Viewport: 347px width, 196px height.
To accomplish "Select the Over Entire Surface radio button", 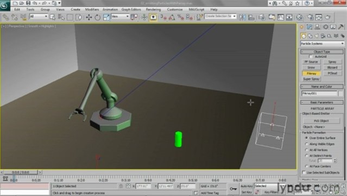I will 306,138.
